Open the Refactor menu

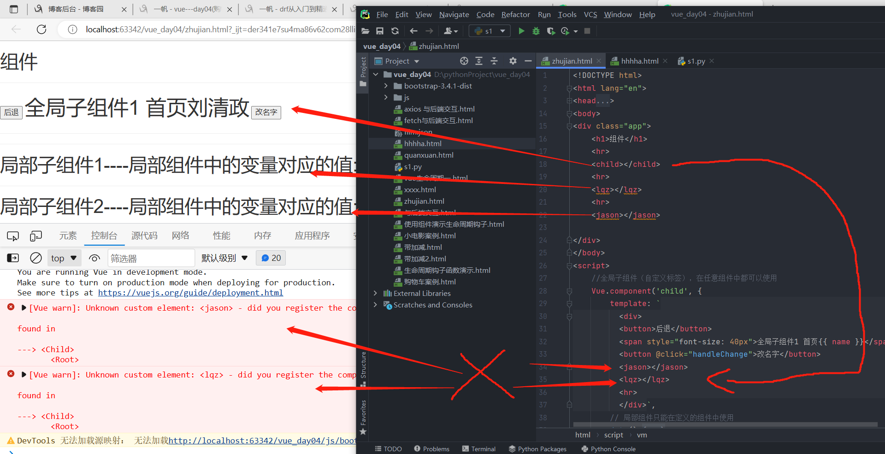point(515,14)
